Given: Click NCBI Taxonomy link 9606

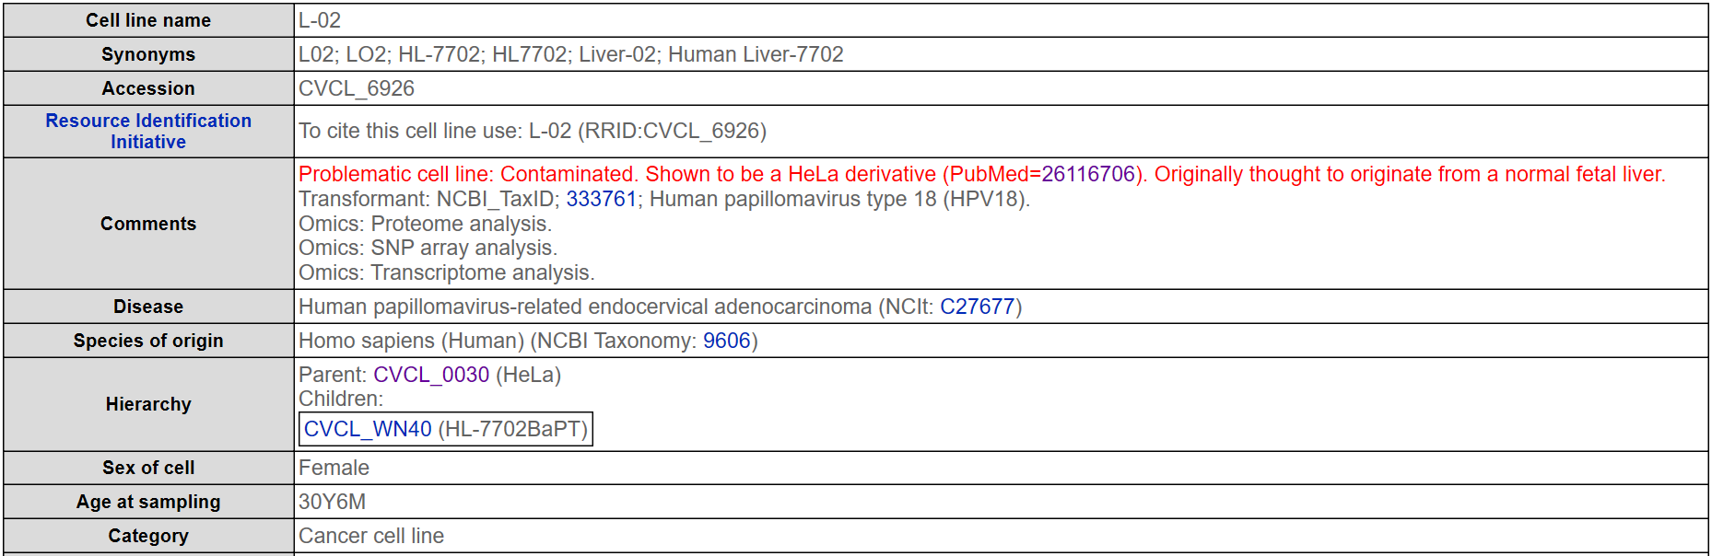Looking at the screenshot, I should pyautogui.click(x=726, y=341).
